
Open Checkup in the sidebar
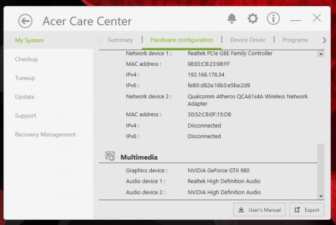[x=26, y=59]
